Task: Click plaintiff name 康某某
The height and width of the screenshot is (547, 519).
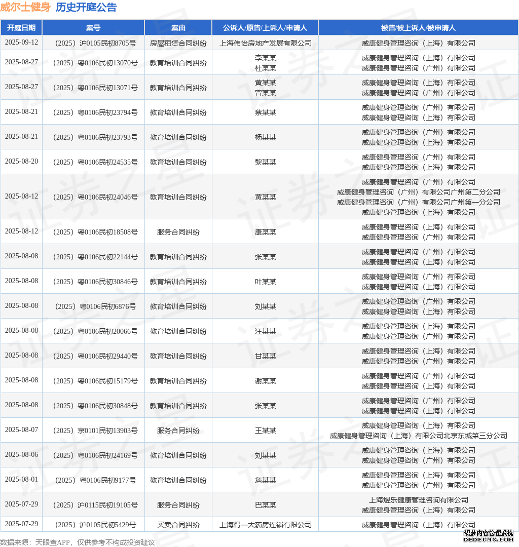Action: tap(265, 232)
